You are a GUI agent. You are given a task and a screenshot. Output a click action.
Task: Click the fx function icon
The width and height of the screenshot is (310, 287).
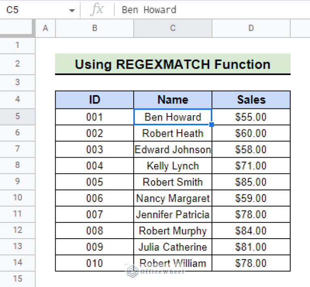pyautogui.click(x=96, y=10)
